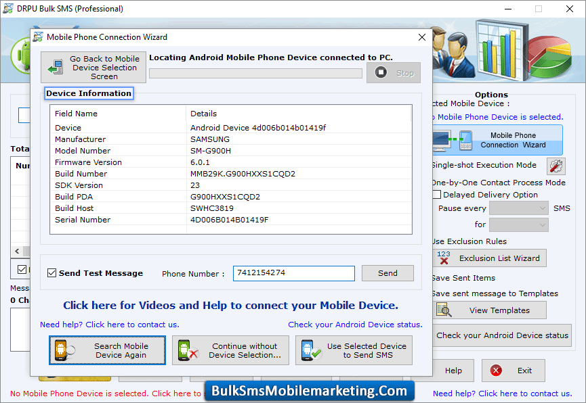
Task: Click Go Back to Mobile Device Selection Screen
Action: (93, 67)
